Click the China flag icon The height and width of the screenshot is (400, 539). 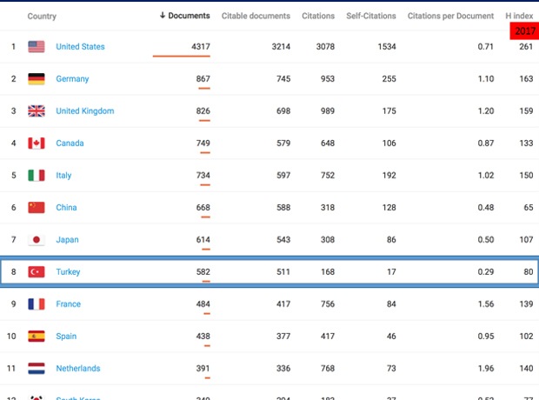(37, 208)
